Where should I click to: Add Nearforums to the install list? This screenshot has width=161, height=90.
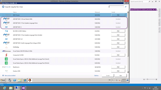point(118,67)
